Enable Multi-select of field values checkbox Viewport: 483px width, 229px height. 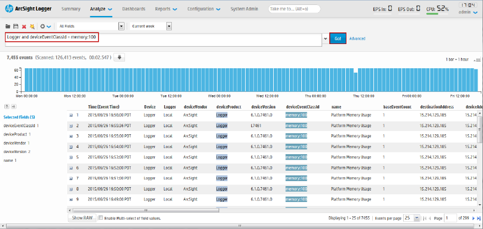(101, 219)
